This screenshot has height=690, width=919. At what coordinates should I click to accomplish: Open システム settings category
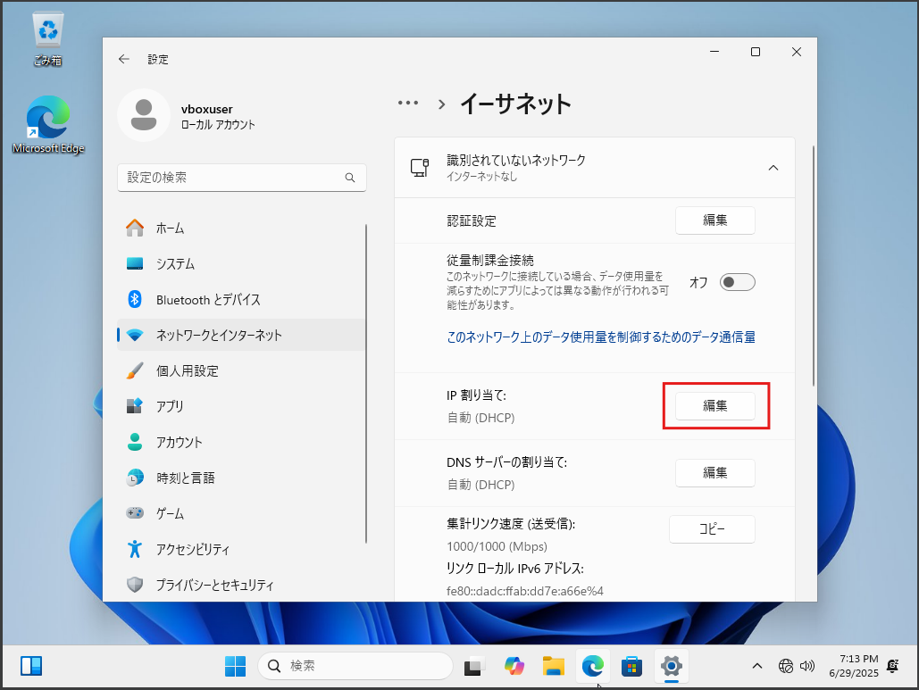click(x=241, y=263)
